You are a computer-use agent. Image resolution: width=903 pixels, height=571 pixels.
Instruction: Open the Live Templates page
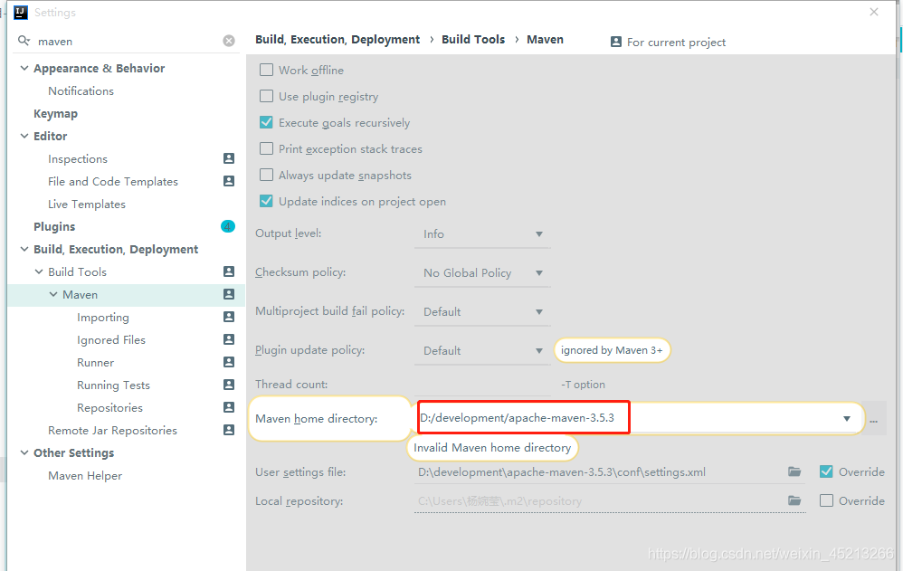87,204
